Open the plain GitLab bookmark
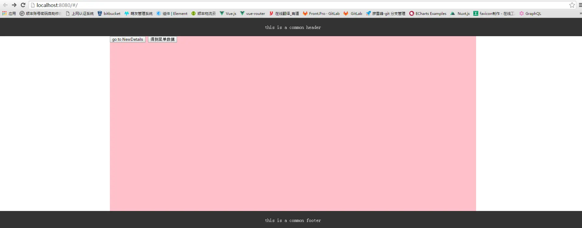Image resolution: width=582 pixels, height=228 pixels. click(353, 13)
